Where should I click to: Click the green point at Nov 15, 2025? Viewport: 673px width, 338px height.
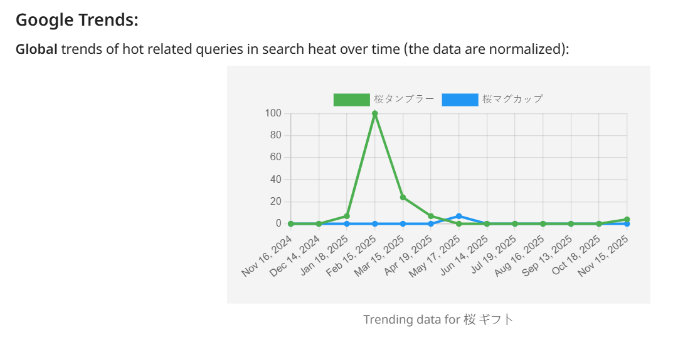(x=627, y=219)
